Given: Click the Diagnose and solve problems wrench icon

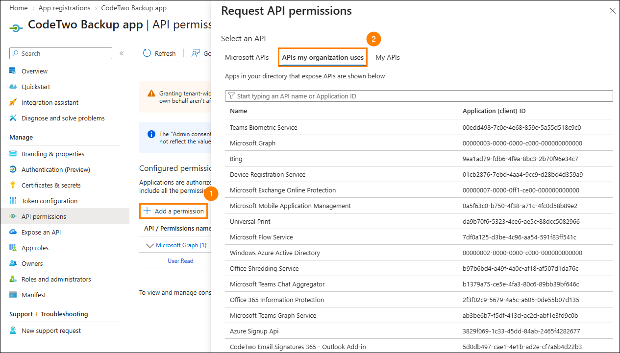Looking at the screenshot, I should 13,118.
